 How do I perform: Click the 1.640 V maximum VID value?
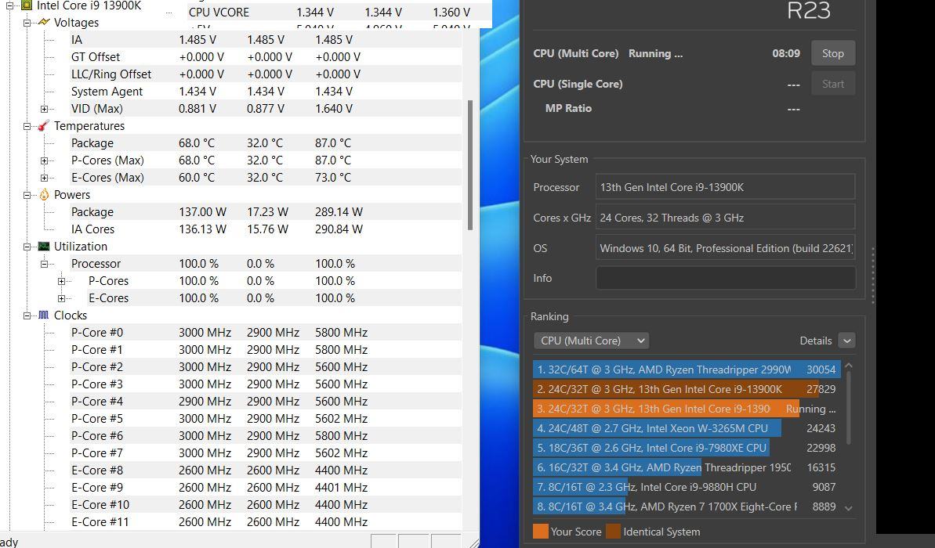click(x=334, y=109)
